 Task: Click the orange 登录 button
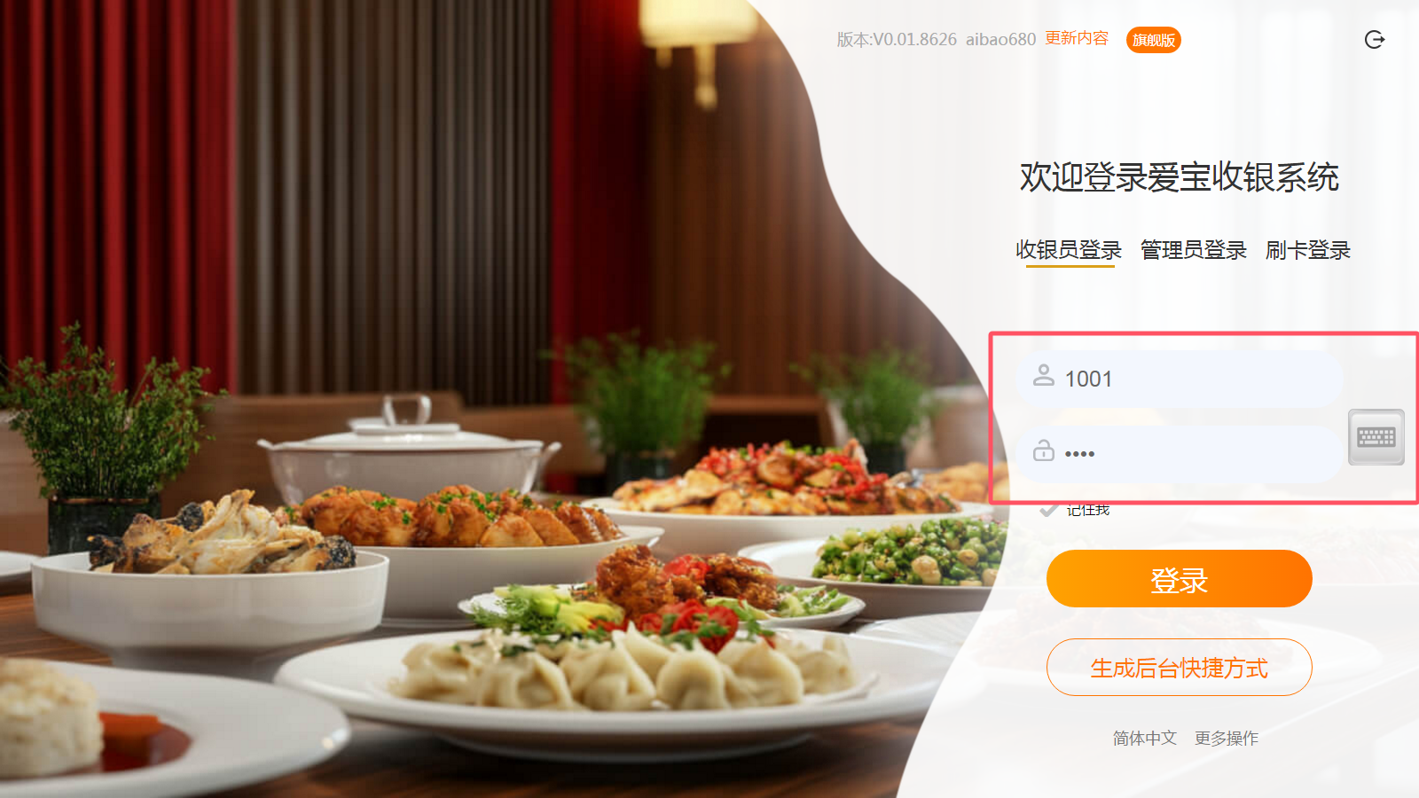(1179, 579)
